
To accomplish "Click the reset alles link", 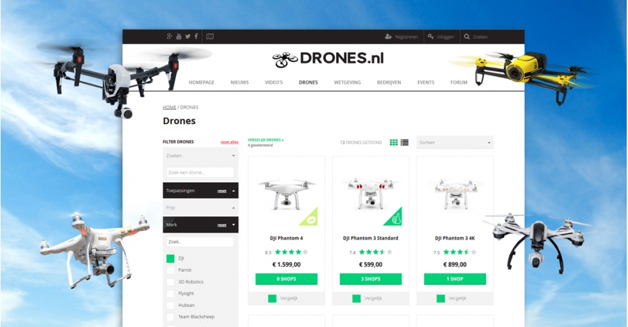I will click(229, 142).
